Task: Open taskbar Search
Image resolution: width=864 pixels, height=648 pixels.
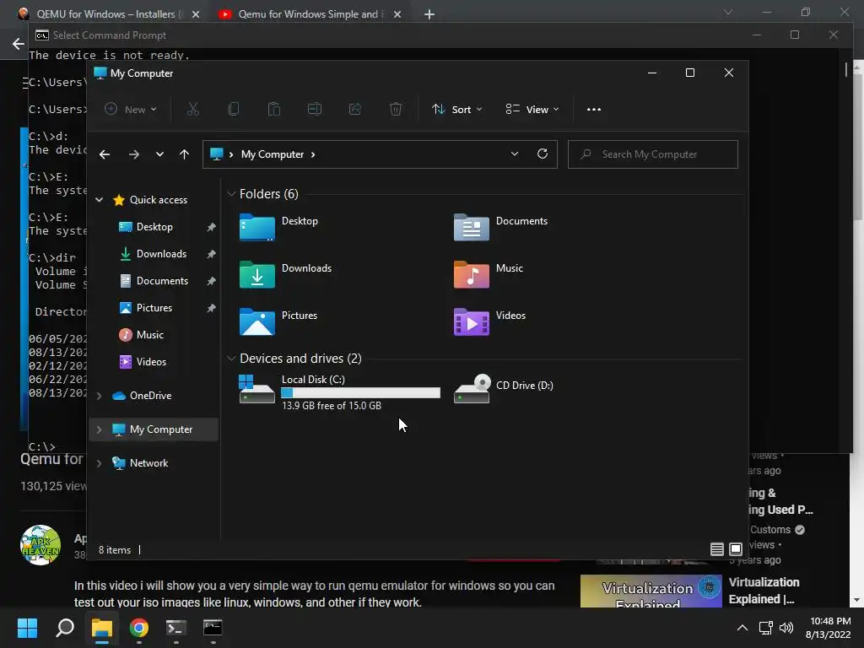Action: [x=65, y=628]
